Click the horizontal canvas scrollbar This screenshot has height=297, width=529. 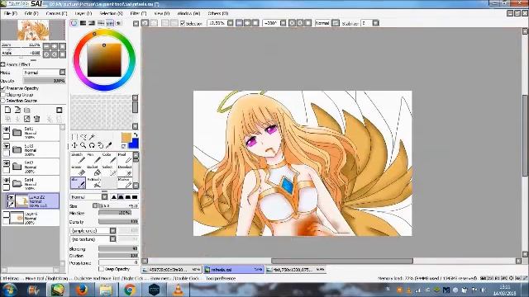342,261
